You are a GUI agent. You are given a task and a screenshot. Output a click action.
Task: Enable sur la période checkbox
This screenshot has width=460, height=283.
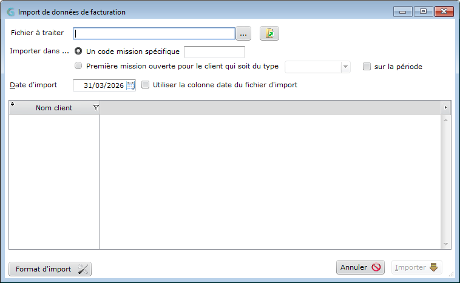coord(367,67)
